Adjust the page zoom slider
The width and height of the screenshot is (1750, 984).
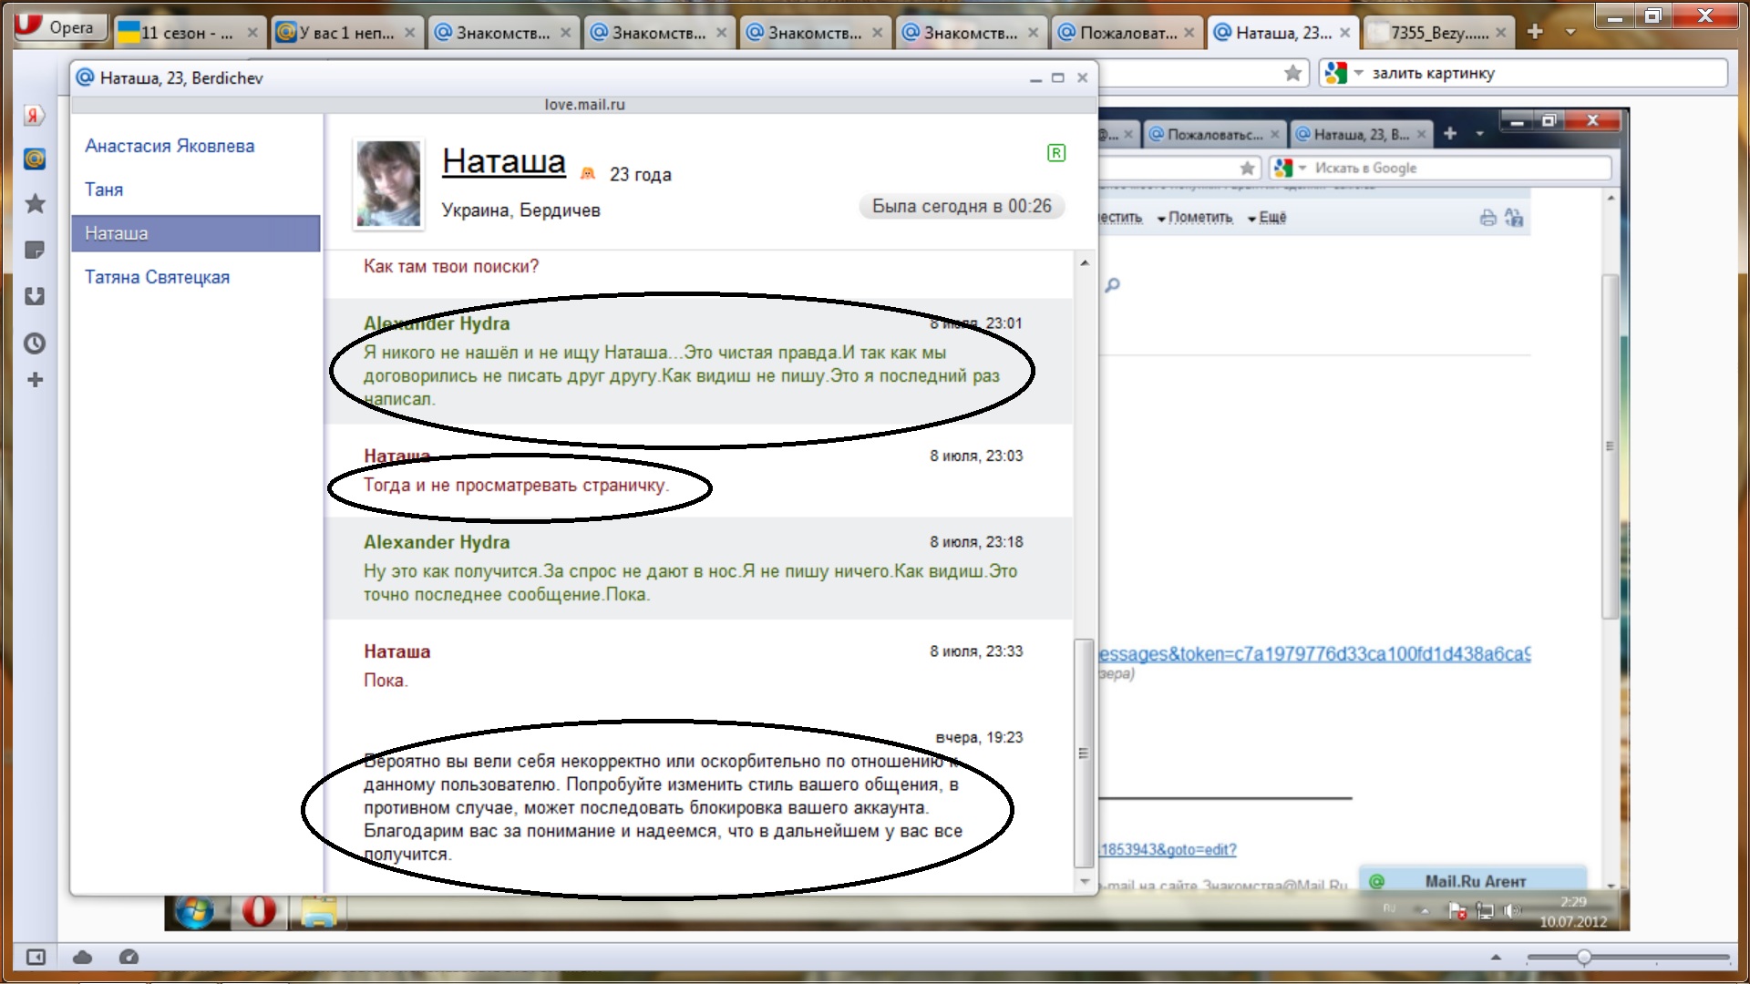(1584, 957)
